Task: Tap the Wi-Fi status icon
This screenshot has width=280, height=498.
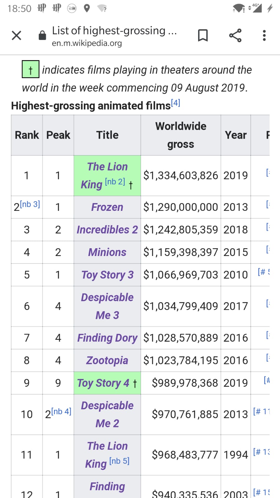Action: pyautogui.click(x=239, y=9)
